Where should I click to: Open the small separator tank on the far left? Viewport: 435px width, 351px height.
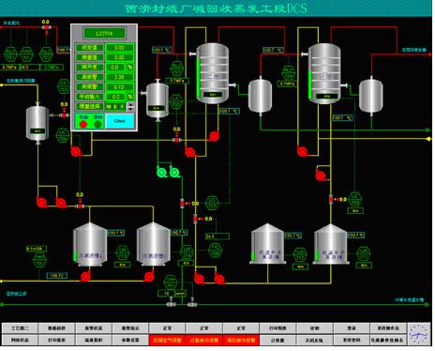click(37, 123)
